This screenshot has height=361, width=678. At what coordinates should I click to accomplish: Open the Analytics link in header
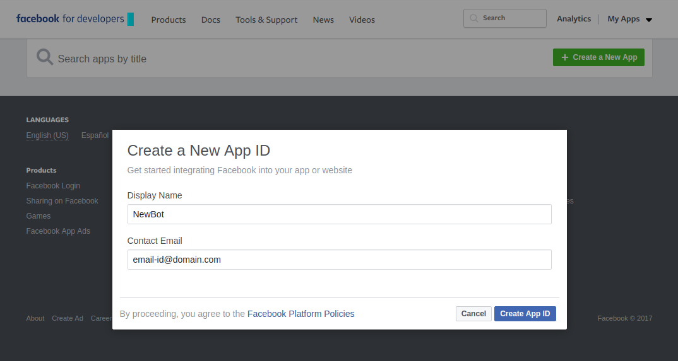click(x=574, y=18)
